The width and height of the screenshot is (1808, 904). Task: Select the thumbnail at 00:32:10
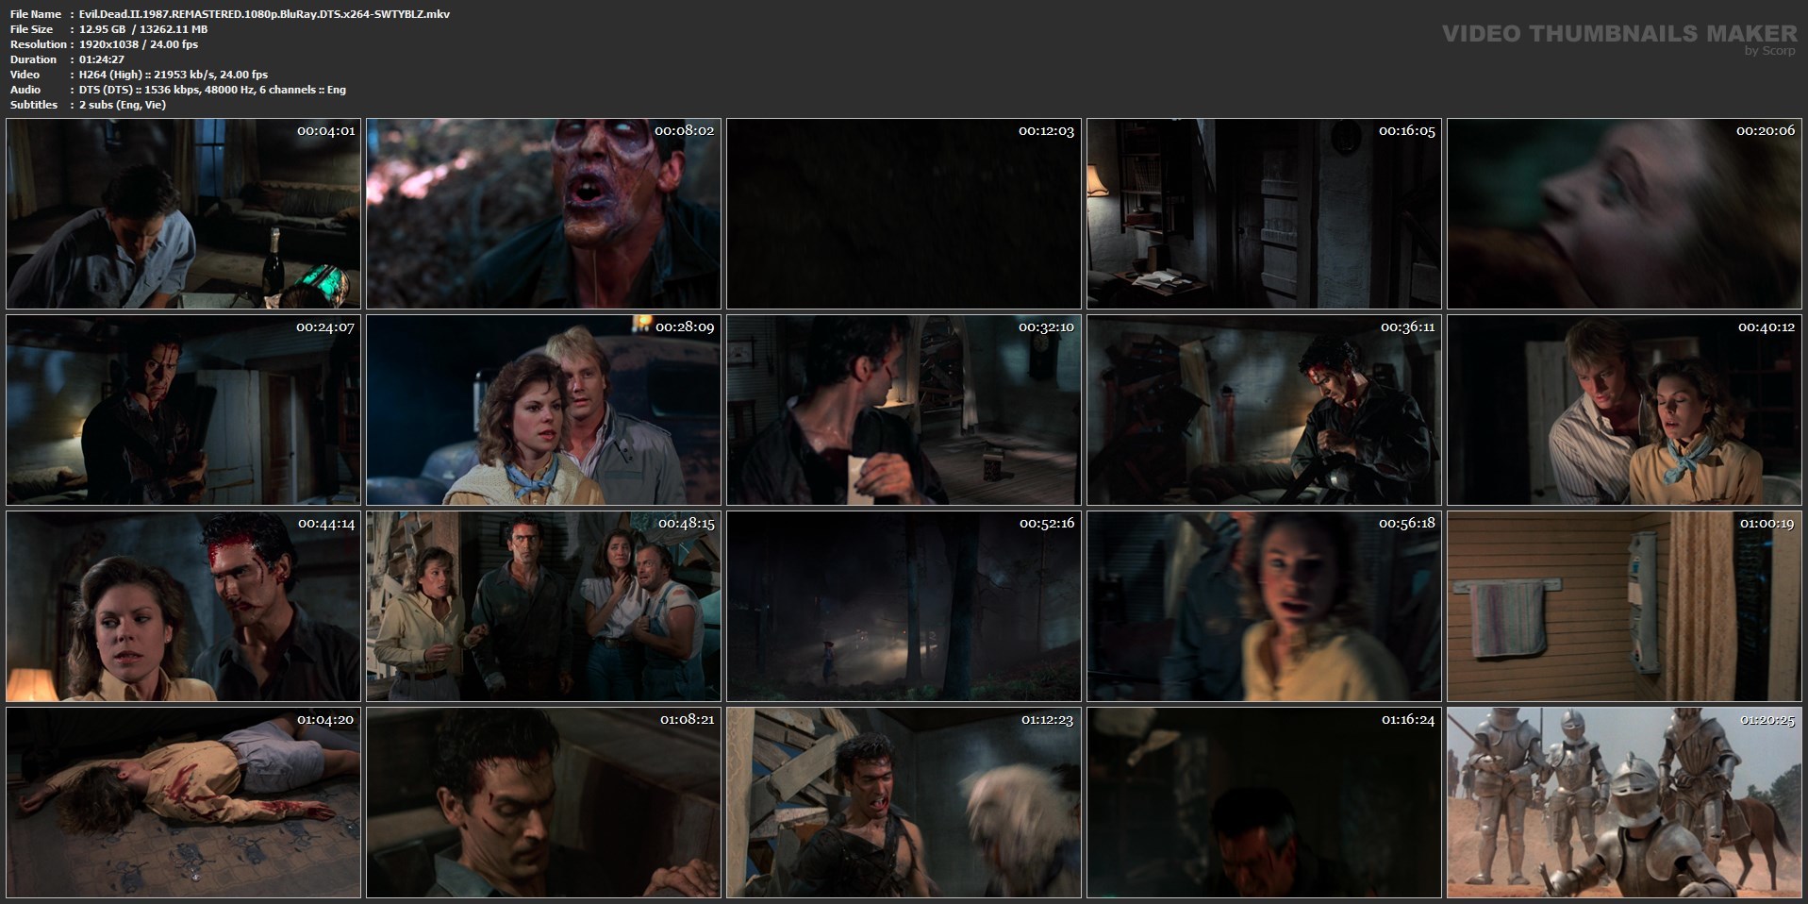[904, 410]
